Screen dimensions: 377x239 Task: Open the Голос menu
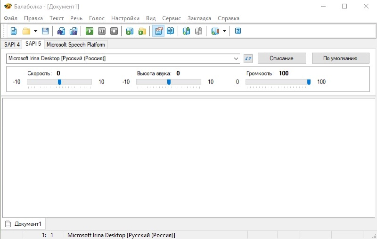click(97, 18)
